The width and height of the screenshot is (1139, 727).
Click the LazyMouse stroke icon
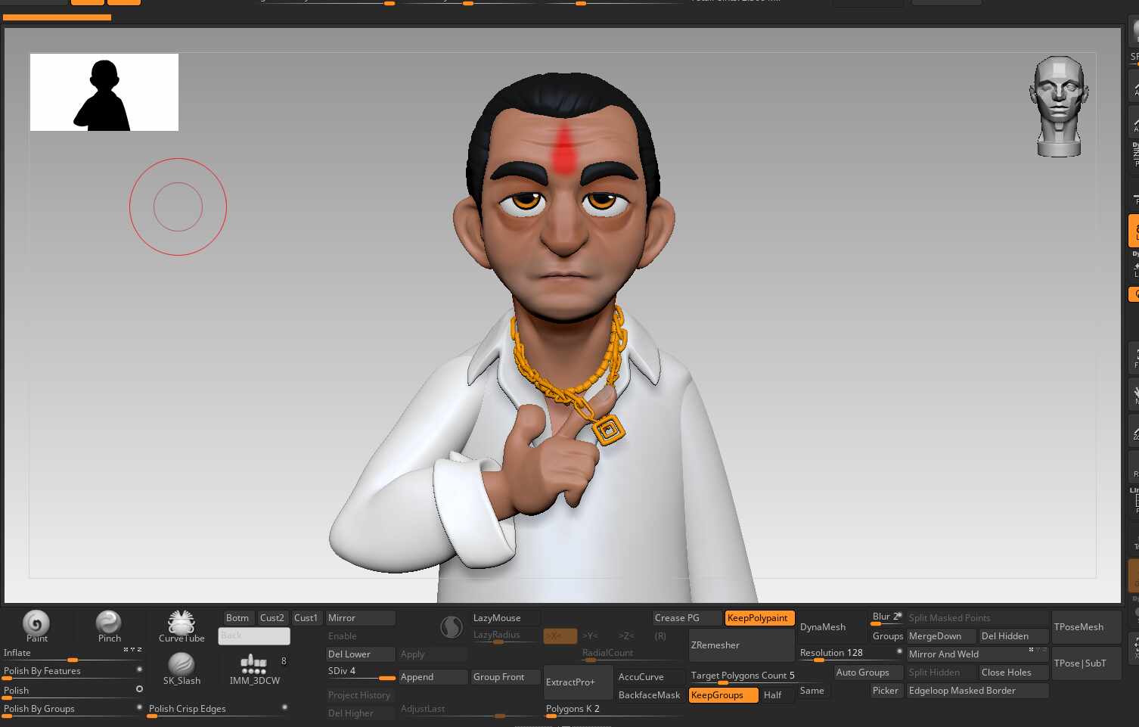click(452, 627)
